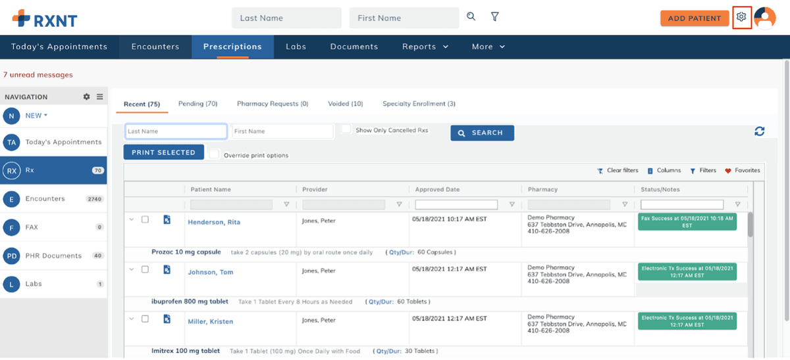The height and width of the screenshot is (360, 790).
Task: Expand the Reports dropdown menu
Action: click(425, 47)
